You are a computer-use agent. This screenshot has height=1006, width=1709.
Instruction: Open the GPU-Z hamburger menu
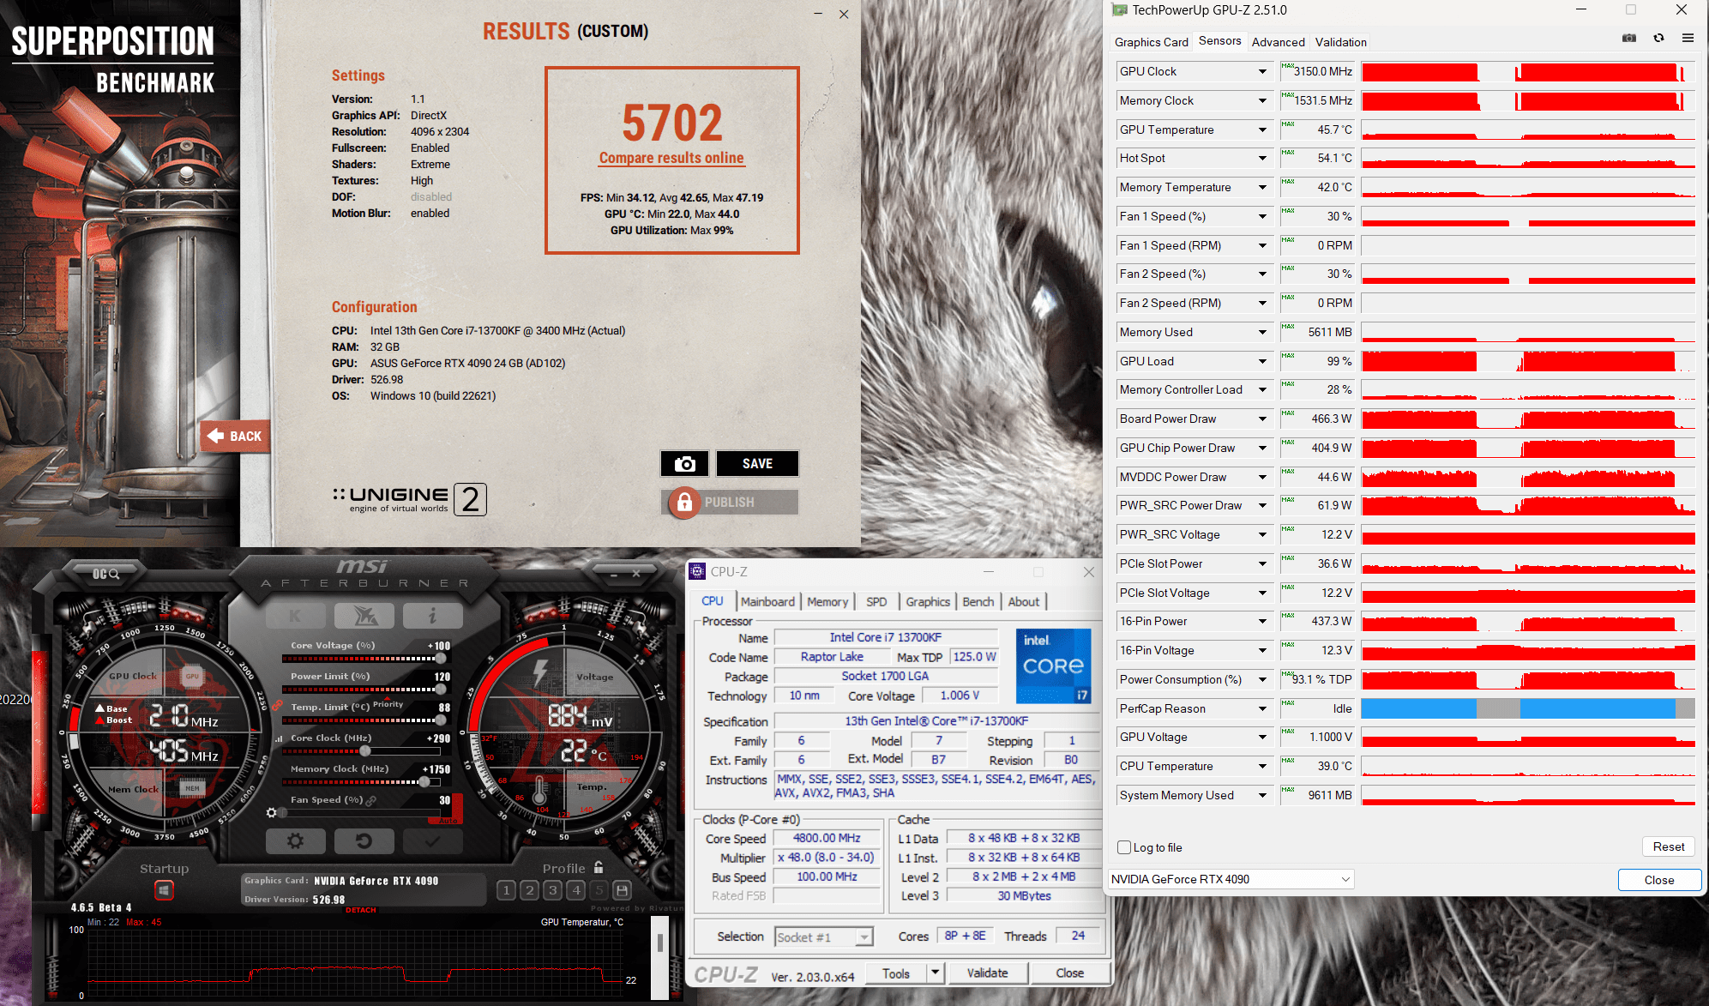point(1688,39)
